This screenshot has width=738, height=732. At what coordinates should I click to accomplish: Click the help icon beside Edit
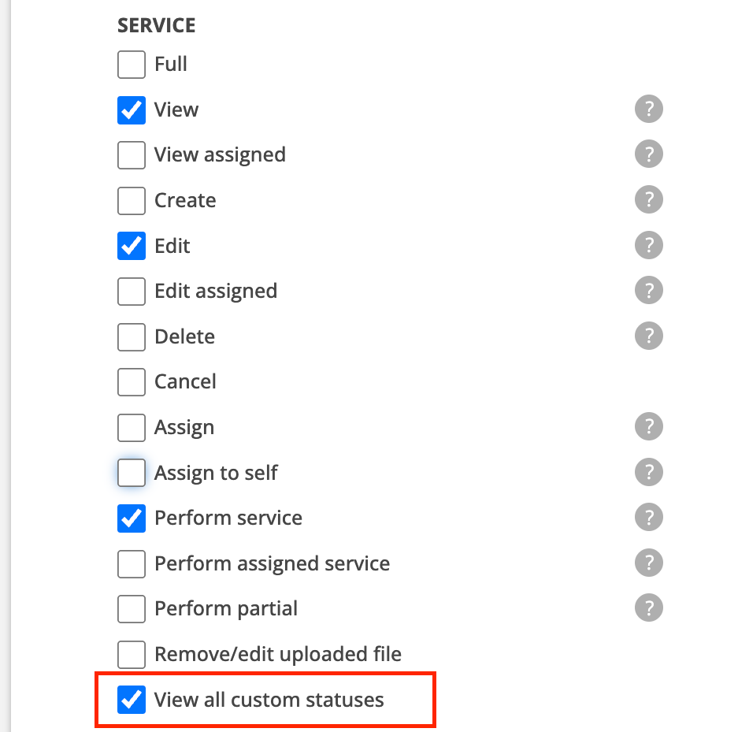pyautogui.click(x=648, y=245)
